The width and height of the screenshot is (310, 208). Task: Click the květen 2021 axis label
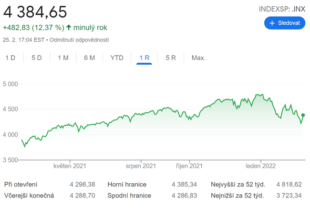(70, 166)
